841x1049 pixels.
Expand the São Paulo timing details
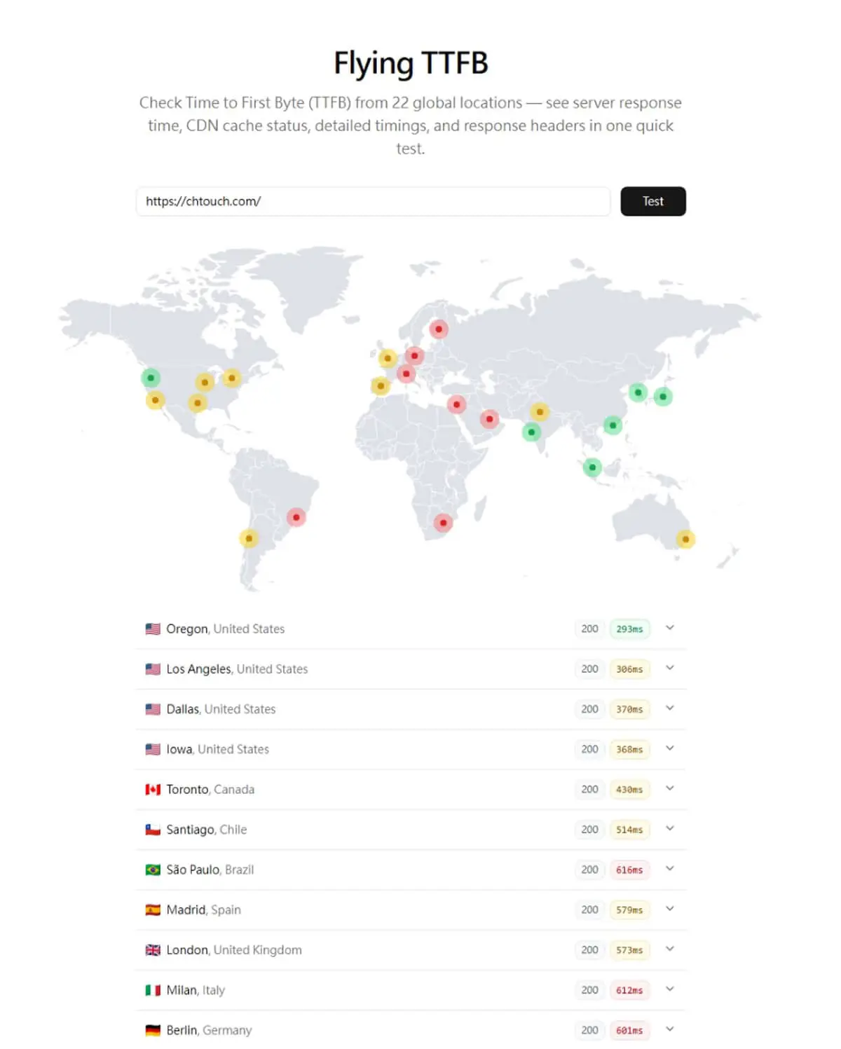click(670, 869)
